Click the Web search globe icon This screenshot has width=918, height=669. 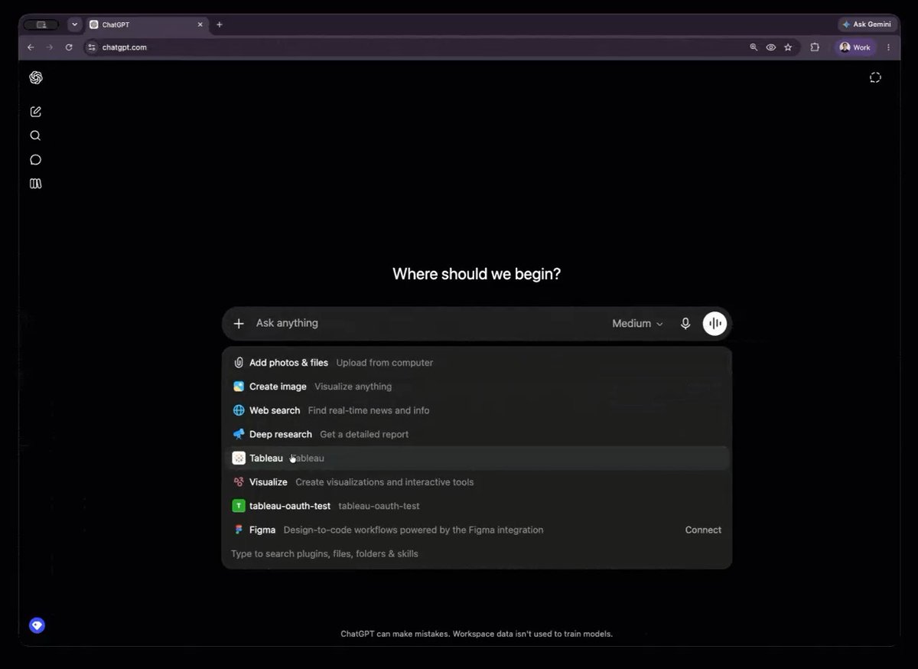[x=239, y=410]
